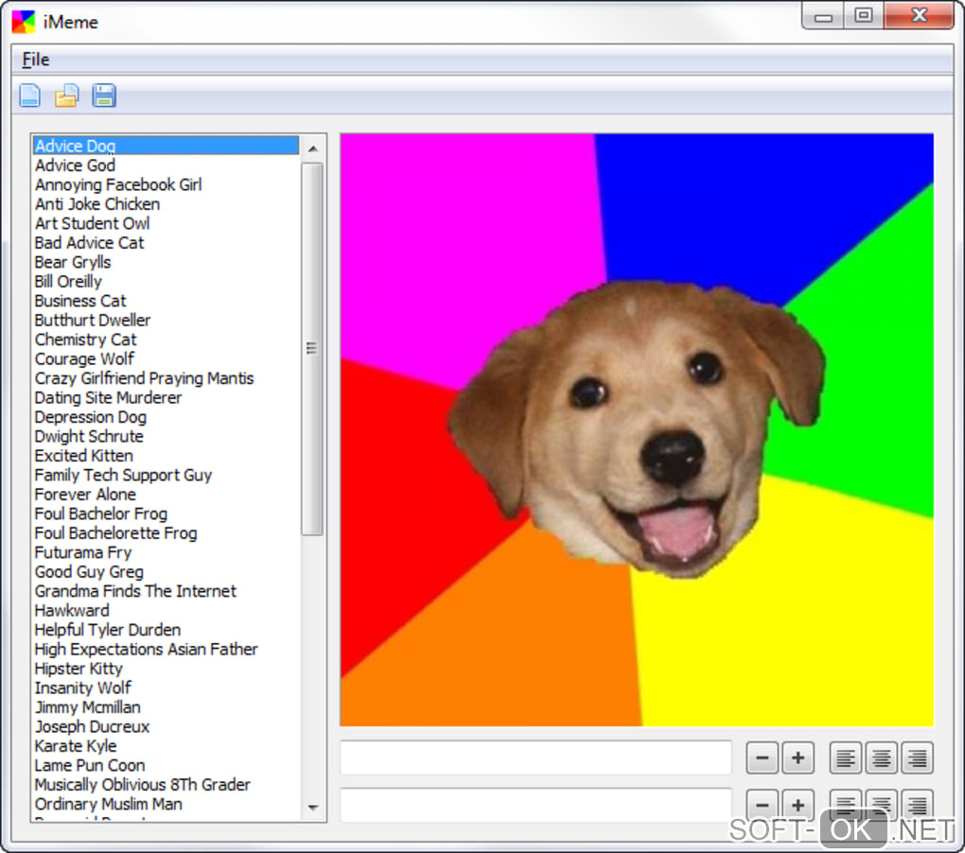Increase top text size with plus button
This screenshot has height=853, width=965.
pos(798,757)
